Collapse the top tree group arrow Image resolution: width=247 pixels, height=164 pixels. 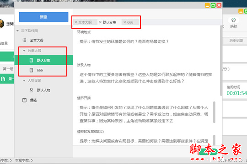coord(18,31)
